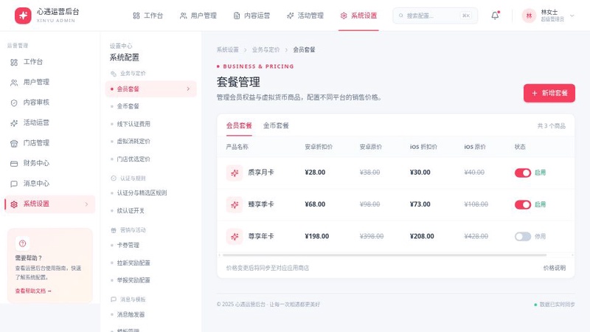590x332 pixels.
Task: Click the 认证与规则 section icon
Action: (114, 178)
